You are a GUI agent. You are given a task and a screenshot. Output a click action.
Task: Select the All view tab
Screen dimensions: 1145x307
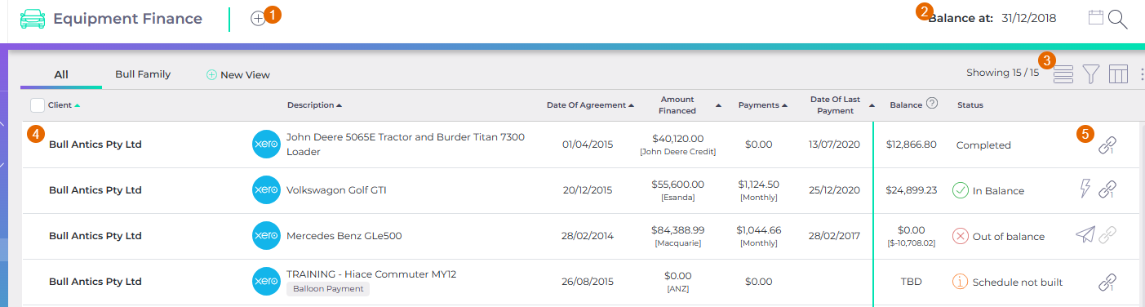coord(61,74)
